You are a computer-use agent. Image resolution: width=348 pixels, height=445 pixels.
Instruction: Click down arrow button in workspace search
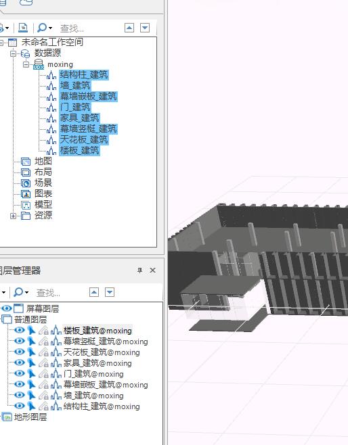click(145, 28)
